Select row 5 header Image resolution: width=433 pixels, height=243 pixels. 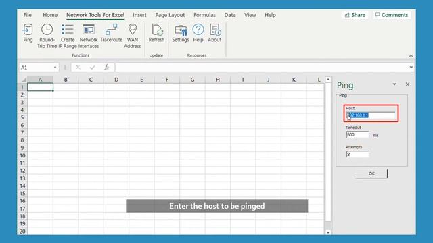click(22, 117)
